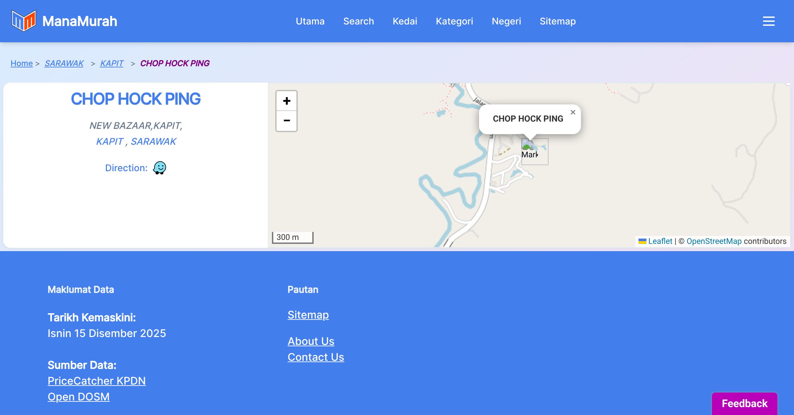This screenshot has width=794, height=415.
Task: Select Kategori in navigation bar
Action: (x=454, y=21)
